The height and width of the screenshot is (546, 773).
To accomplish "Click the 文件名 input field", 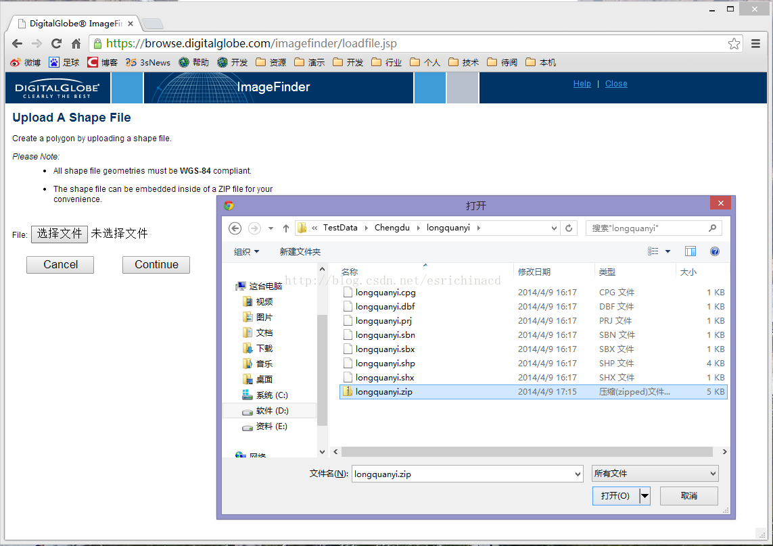I will 467,474.
